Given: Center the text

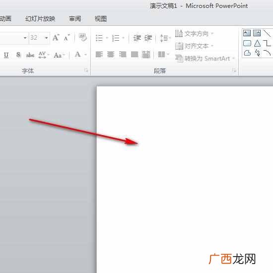Looking at the screenshot, I should [x=111, y=55].
